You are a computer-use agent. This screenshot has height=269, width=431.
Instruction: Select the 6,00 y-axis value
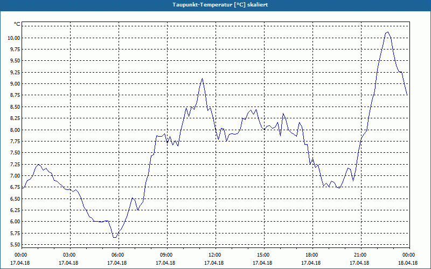click(15, 222)
